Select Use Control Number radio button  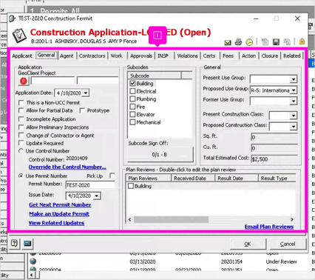tap(21, 151)
